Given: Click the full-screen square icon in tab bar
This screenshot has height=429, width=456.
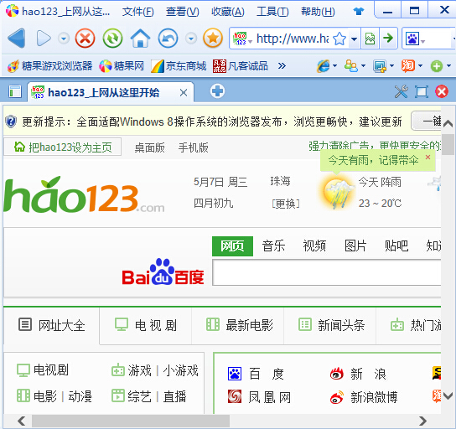Looking at the screenshot, I should point(422,92).
